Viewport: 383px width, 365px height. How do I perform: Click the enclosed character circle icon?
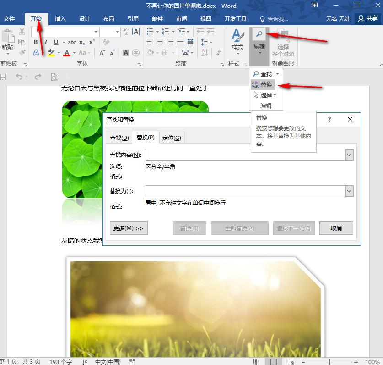(x=136, y=53)
